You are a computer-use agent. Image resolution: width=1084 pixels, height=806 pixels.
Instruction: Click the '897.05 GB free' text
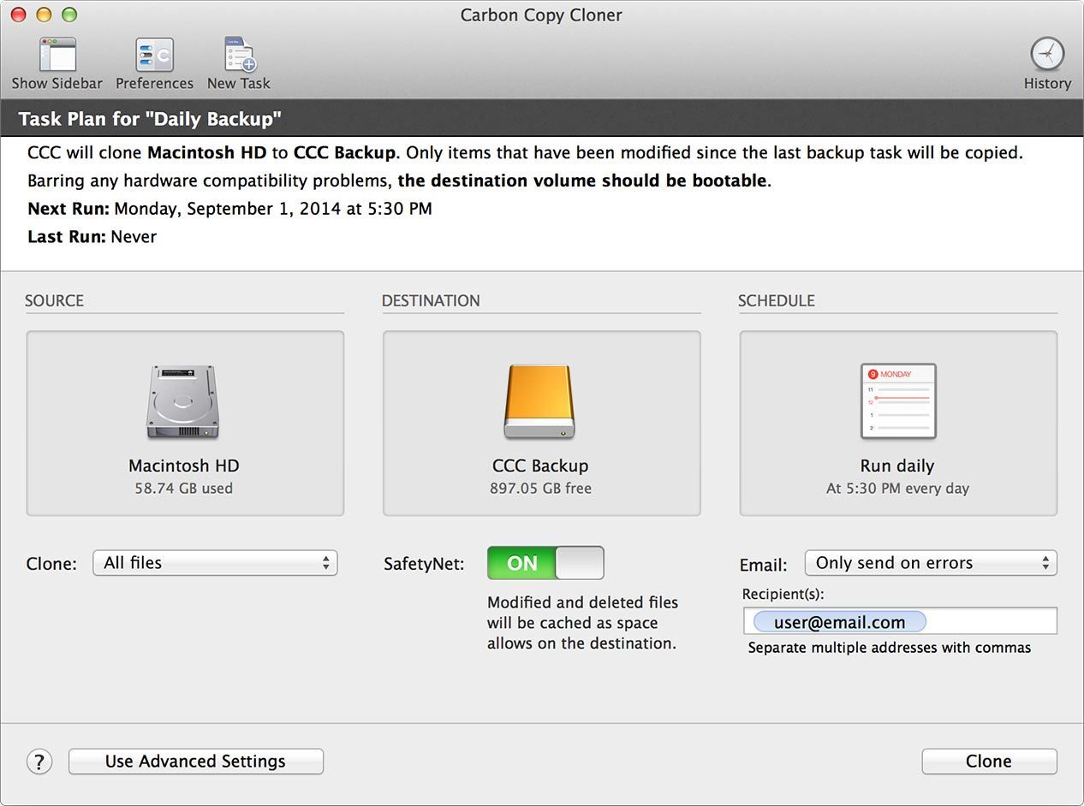point(540,489)
